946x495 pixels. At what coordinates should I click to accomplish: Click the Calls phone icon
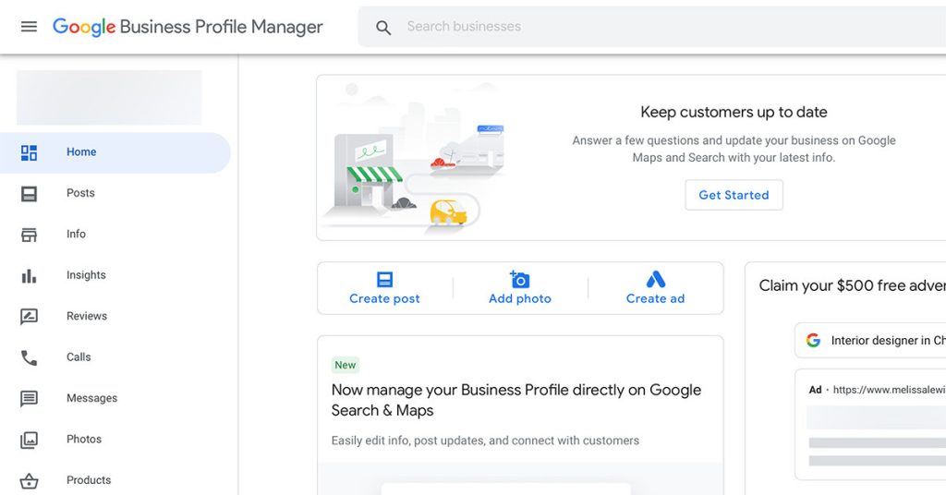(x=29, y=357)
